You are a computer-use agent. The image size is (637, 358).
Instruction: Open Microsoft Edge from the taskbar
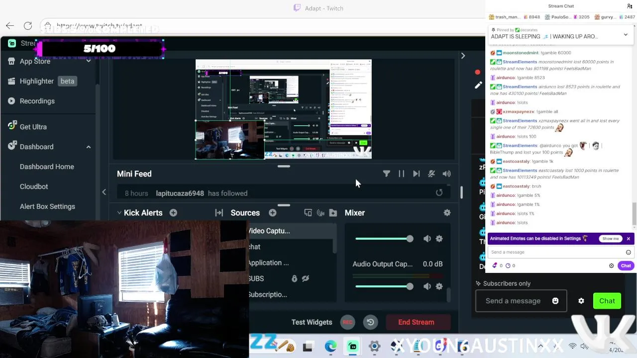coord(330,346)
